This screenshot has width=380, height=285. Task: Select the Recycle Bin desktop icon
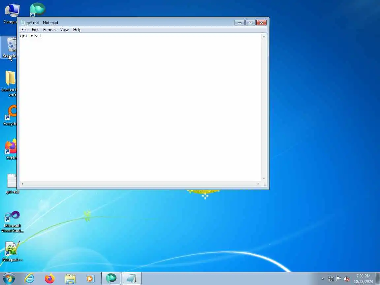[x=9, y=47]
